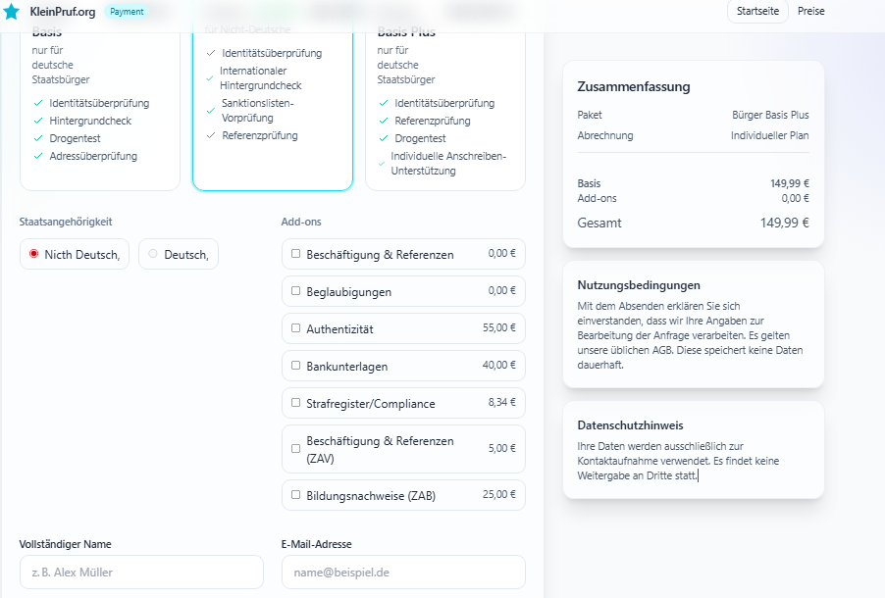Select the Nicth Deutsch radio option

(x=34, y=254)
